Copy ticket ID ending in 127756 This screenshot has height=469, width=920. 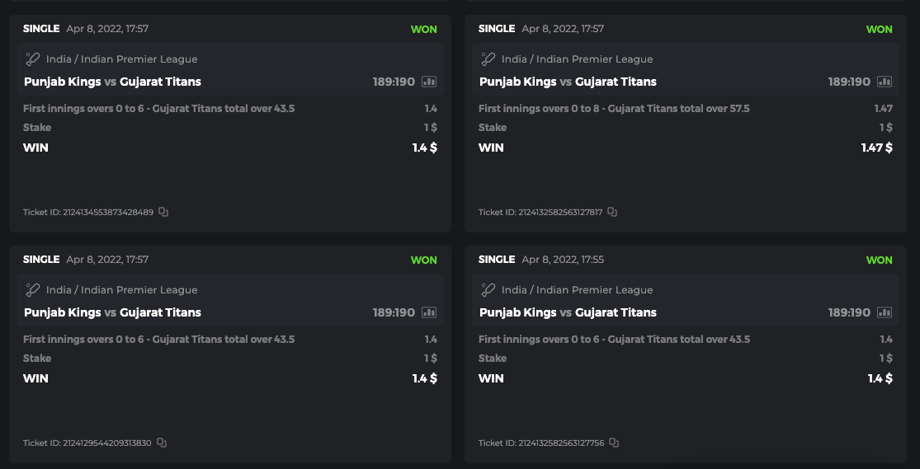click(x=613, y=443)
